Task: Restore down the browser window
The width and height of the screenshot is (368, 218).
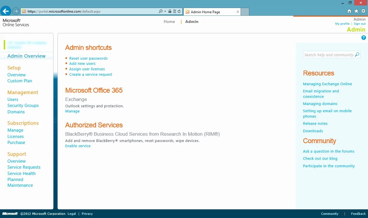Action: tap(350, 3)
